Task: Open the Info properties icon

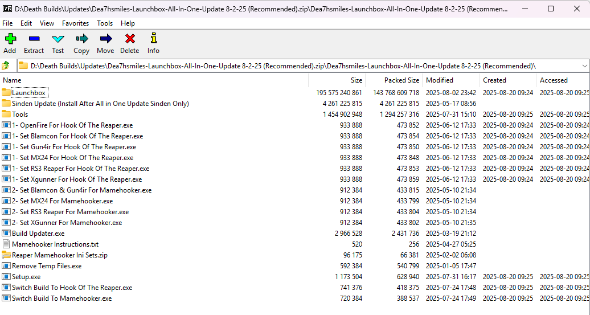Action: pyautogui.click(x=153, y=39)
